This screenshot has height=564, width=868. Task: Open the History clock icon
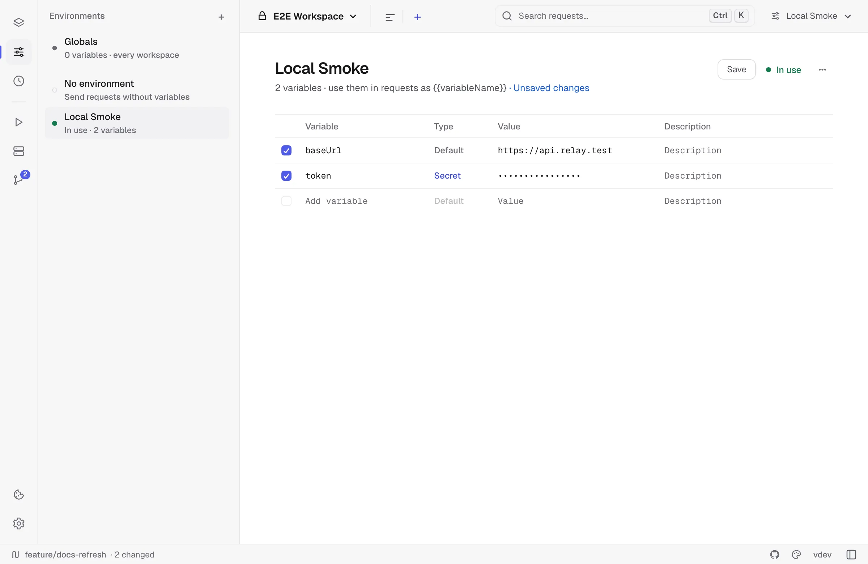coord(18,81)
